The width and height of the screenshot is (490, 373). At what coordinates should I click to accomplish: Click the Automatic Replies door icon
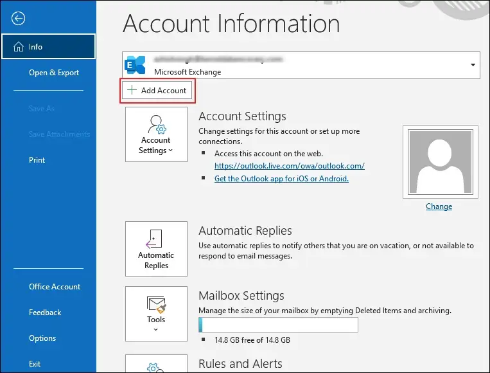tap(154, 239)
